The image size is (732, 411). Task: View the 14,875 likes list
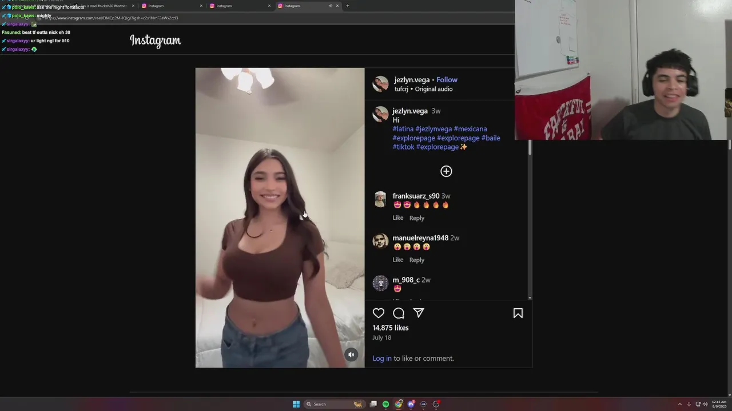click(x=391, y=328)
